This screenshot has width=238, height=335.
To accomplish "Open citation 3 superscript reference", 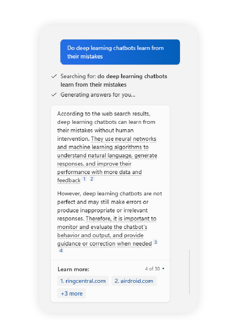I will tap(156, 243).
